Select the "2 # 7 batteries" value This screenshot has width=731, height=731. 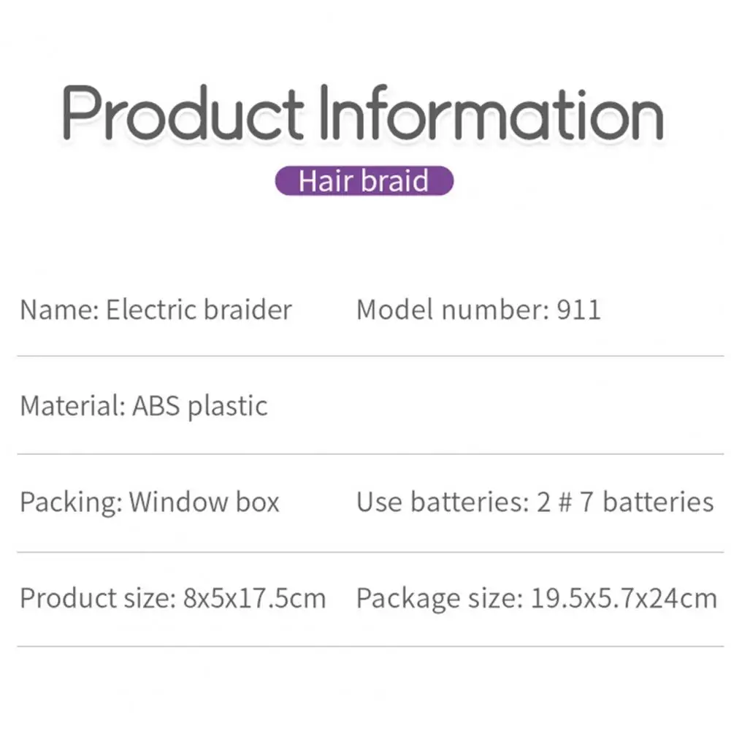[x=624, y=502]
